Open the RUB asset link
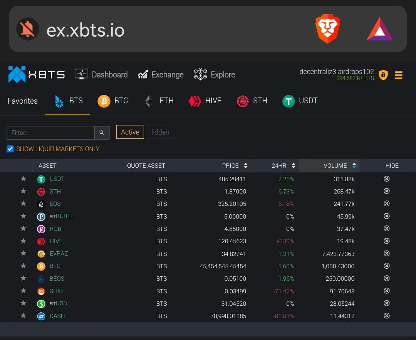Viewport: 416px width, 340px height. pyautogui.click(x=55, y=229)
